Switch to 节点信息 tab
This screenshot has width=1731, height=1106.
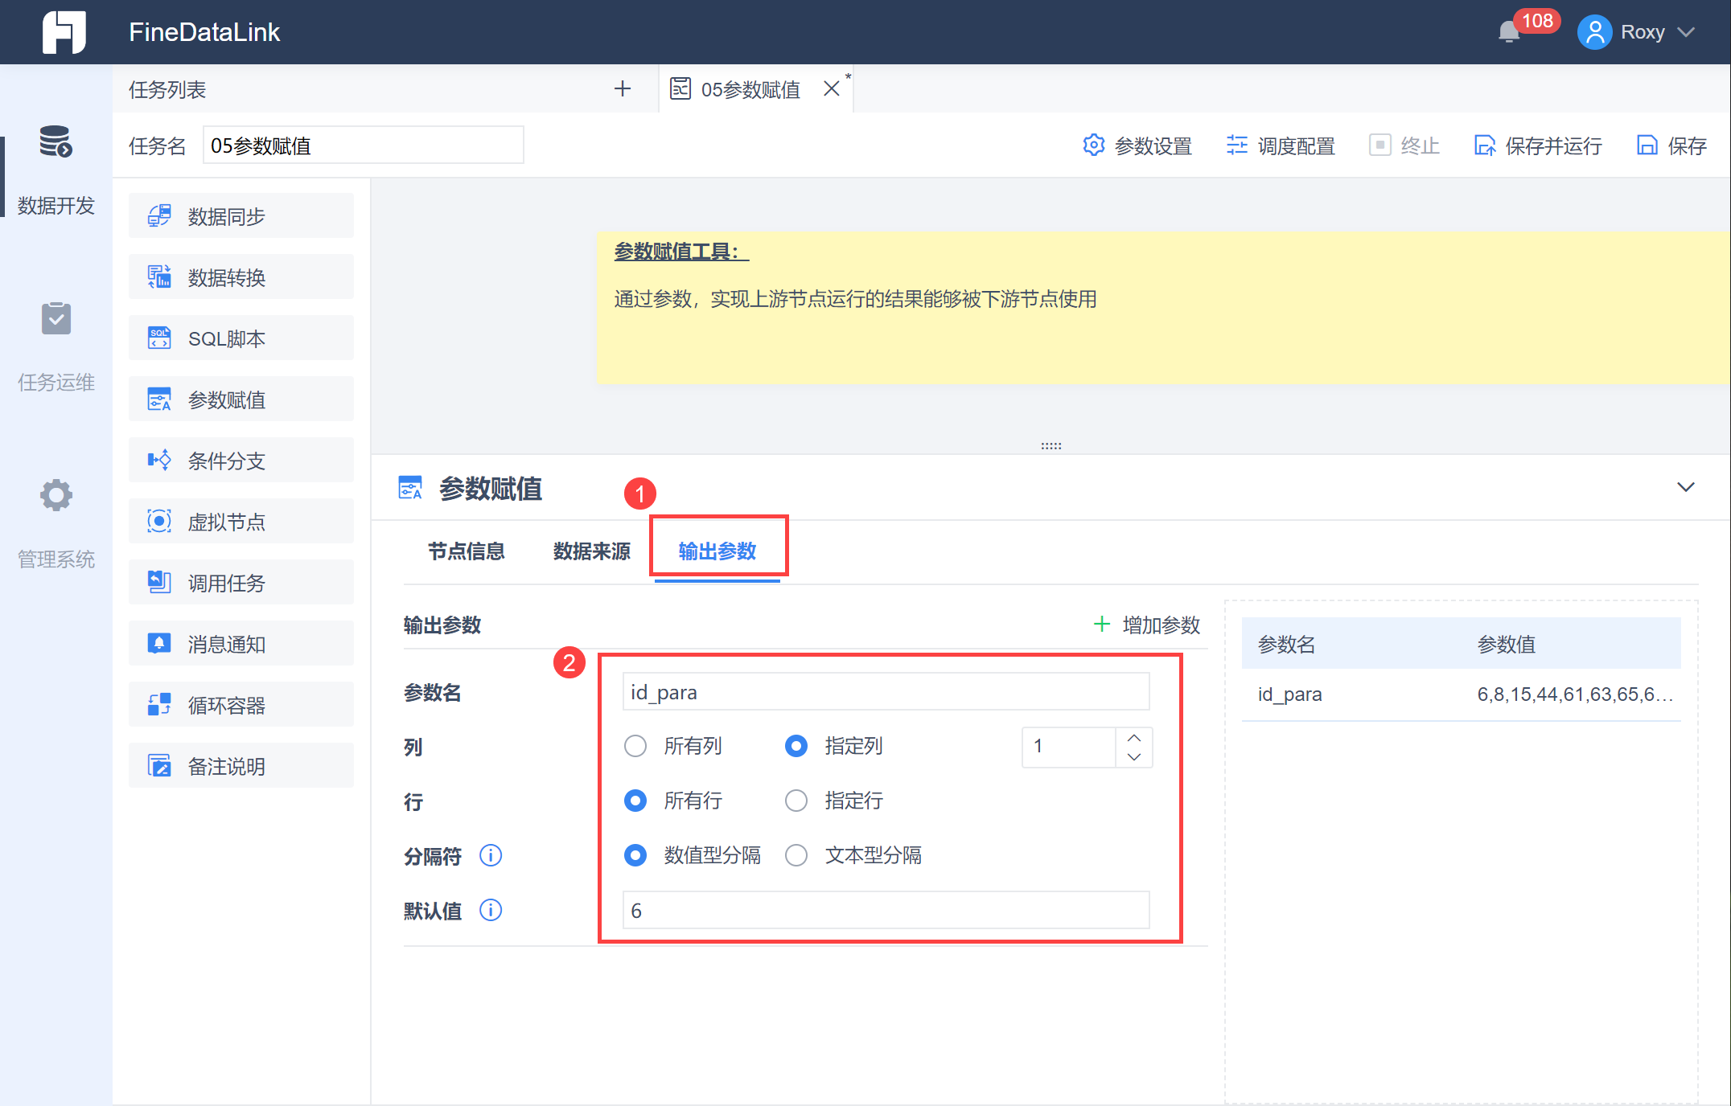(466, 551)
